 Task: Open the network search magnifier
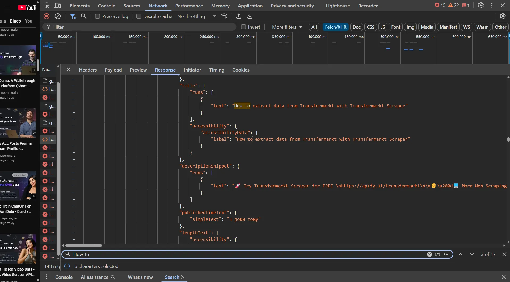click(x=84, y=16)
